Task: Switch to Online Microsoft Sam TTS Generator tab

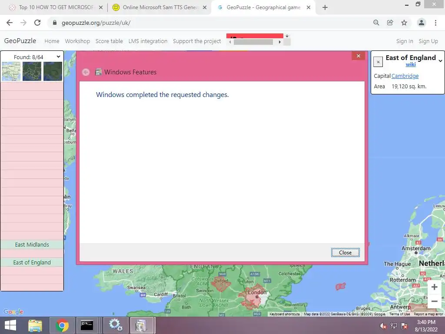Action: tap(160, 7)
